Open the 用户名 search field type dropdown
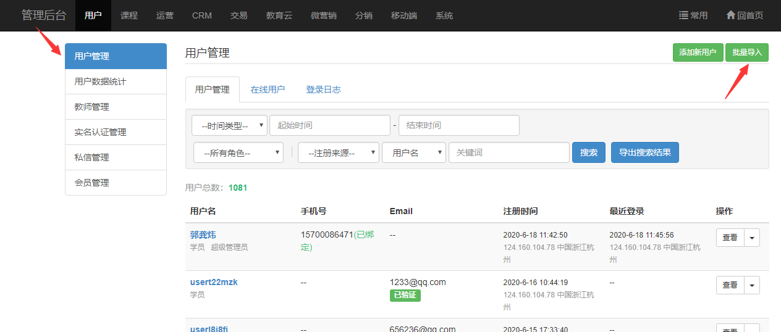This screenshot has height=332, width=781. 413,153
